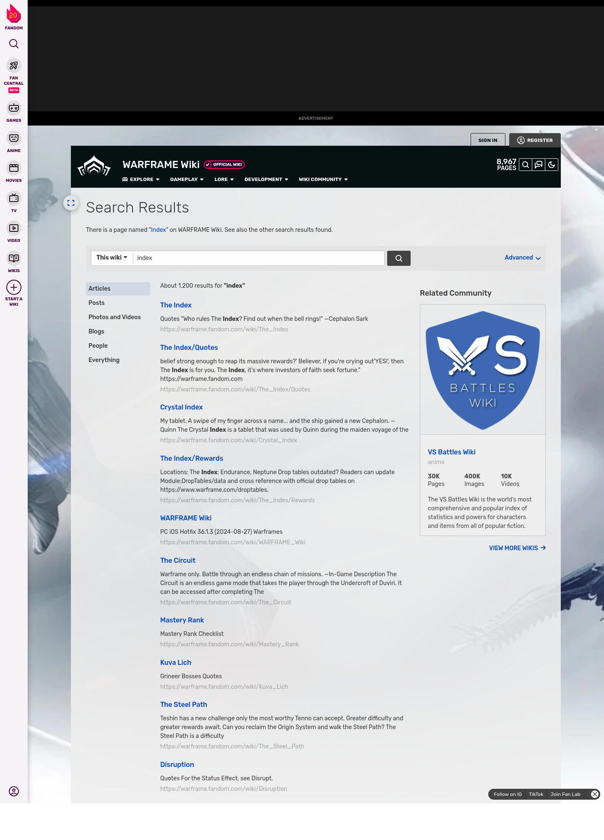The width and height of the screenshot is (604, 840).
Task: Click the sidebar search magnifier icon
Action: pos(14,44)
